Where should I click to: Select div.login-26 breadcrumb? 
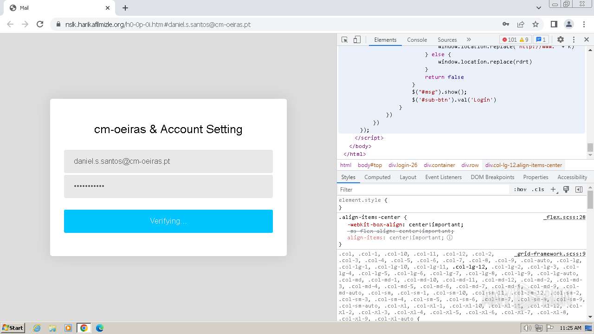tap(403, 165)
